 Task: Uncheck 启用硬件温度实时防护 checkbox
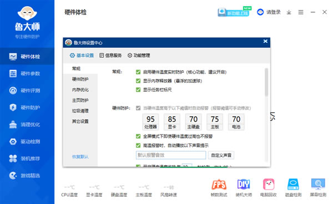[x=138, y=72]
